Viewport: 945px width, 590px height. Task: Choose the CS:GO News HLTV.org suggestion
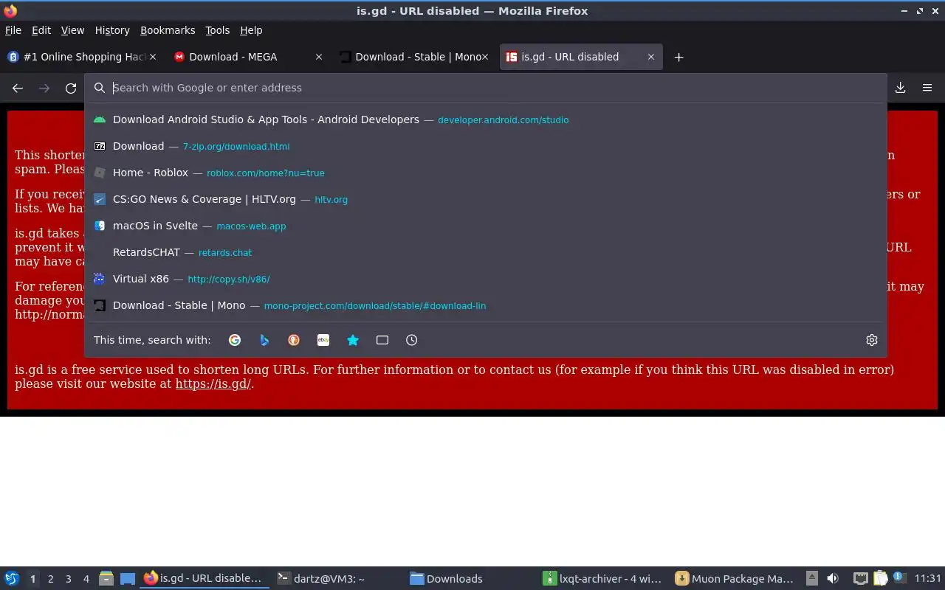click(x=485, y=199)
